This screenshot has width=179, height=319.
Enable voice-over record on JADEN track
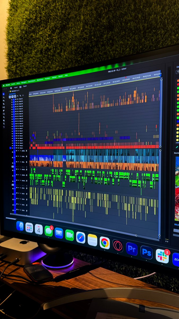27,151
